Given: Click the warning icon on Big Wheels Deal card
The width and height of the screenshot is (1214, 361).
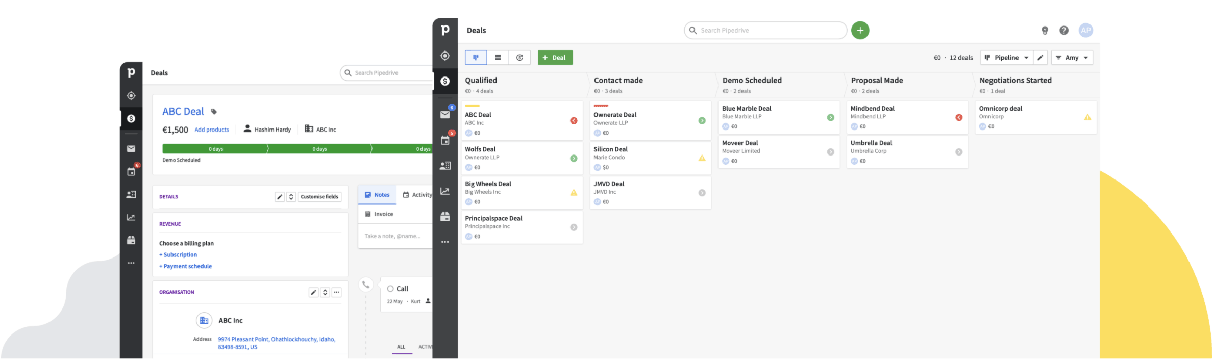Looking at the screenshot, I should pyautogui.click(x=574, y=193).
